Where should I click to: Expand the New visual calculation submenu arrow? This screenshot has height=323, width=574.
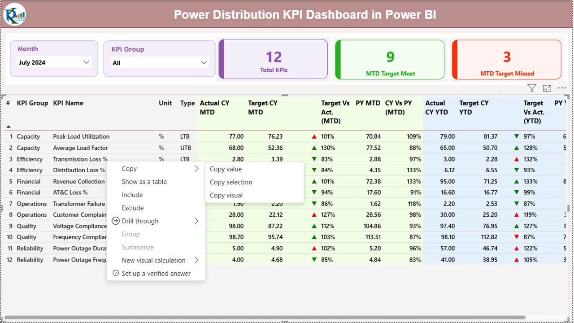pos(196,260)
